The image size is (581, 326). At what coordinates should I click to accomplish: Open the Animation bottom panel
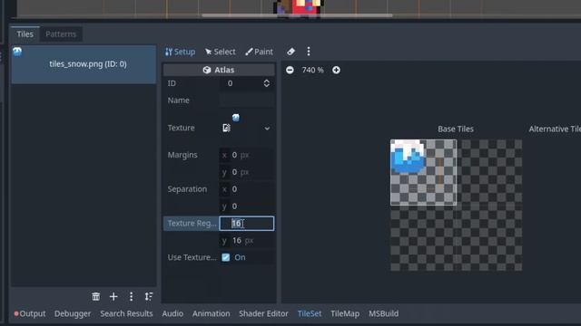tap(212, 313)
